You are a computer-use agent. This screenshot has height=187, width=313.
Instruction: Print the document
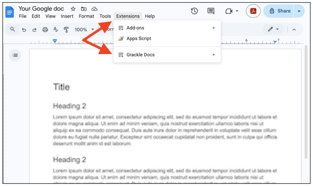click(45, 29)
